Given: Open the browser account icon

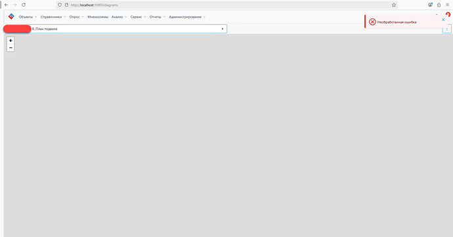Looking at the screenshot, I should 430,5.
